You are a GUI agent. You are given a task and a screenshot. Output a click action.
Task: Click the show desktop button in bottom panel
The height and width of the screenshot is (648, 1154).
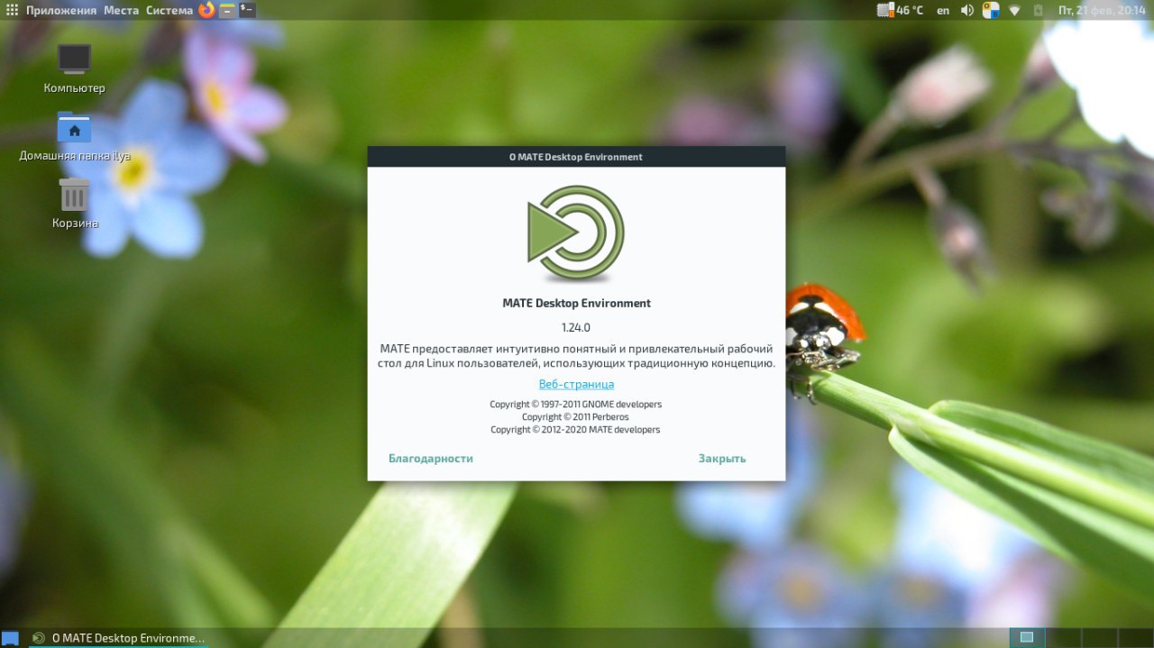(11, 638)
